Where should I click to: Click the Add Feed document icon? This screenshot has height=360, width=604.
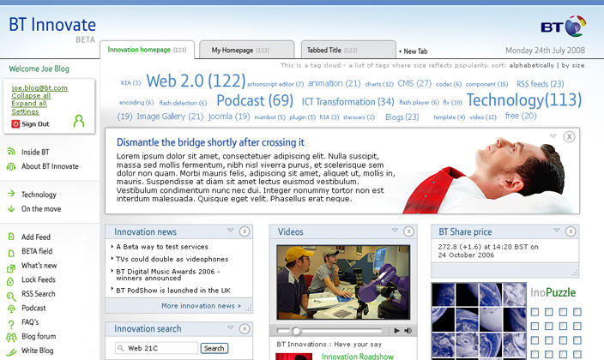11,237
